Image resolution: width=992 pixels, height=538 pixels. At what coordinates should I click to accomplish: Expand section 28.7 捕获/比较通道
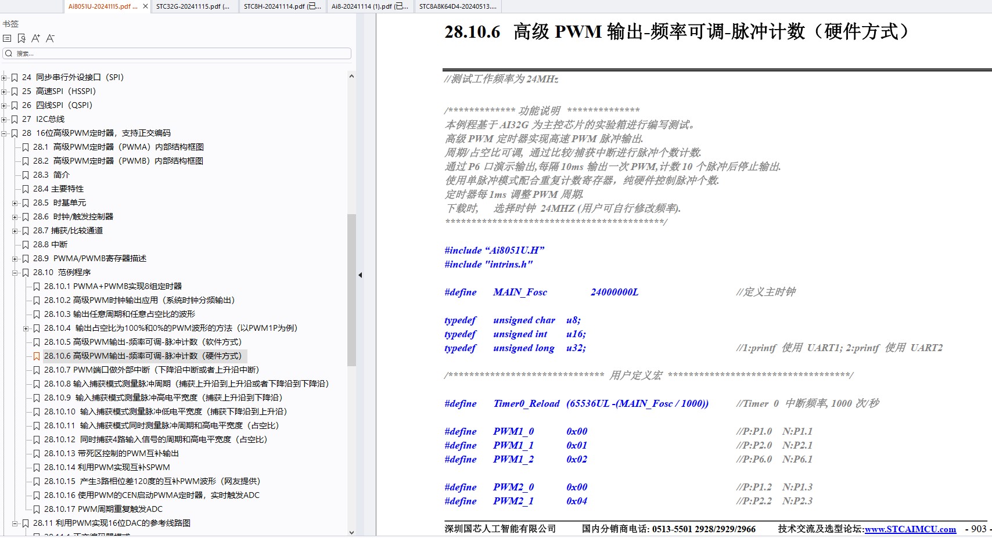(15, 231)
